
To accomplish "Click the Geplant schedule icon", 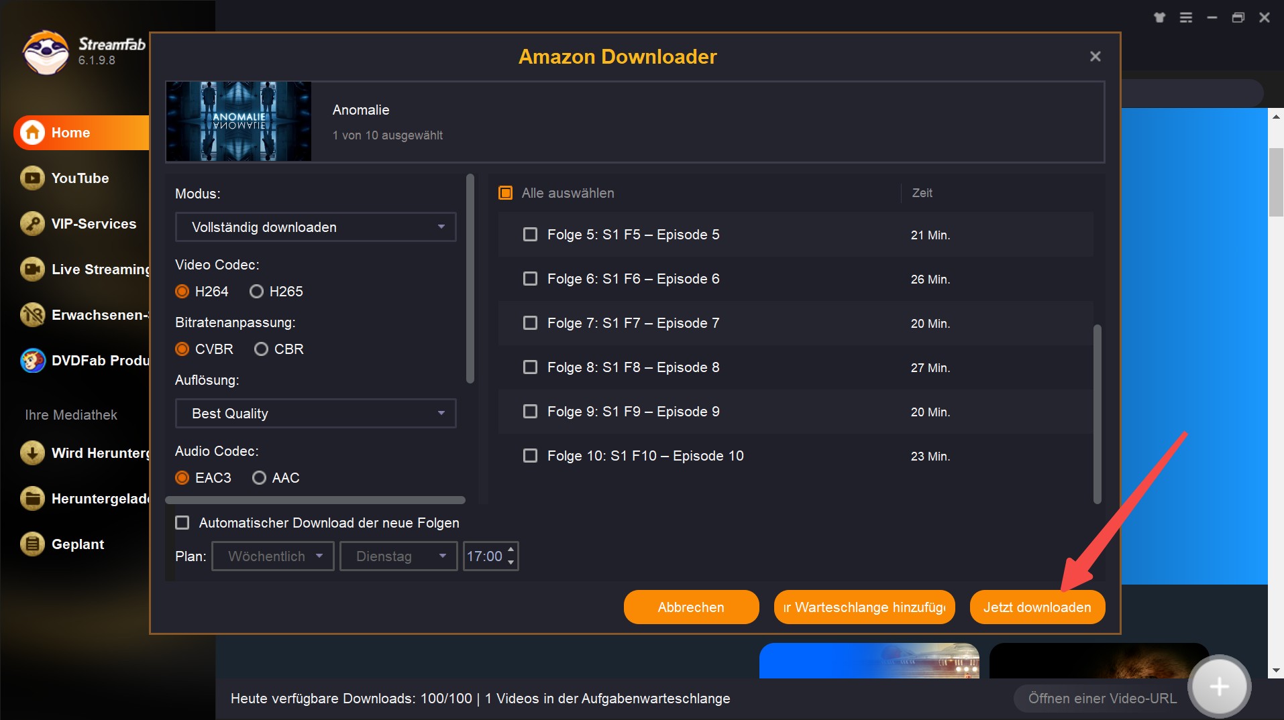I will [32, 544].
